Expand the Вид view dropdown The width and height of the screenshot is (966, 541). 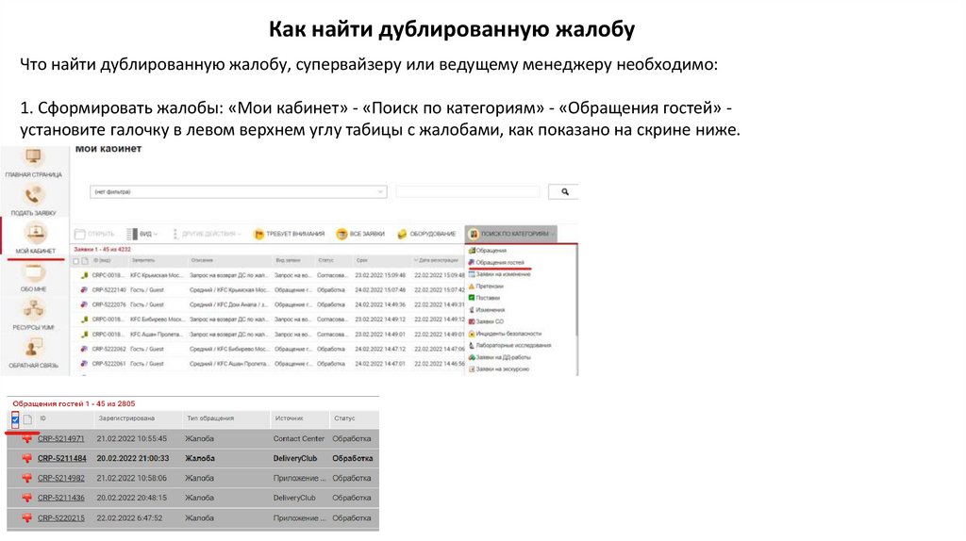[142, 234]
